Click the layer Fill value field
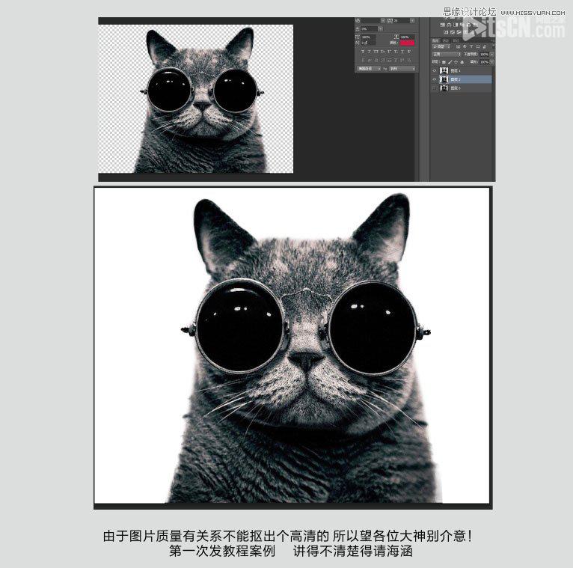This screenshot has height=568, width=573. [484, 62]
